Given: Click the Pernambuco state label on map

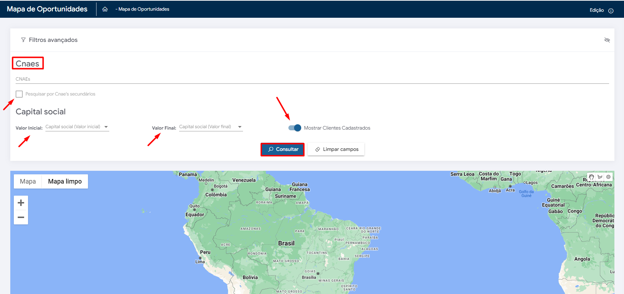Looking at the screenshot, I should 358,243.
